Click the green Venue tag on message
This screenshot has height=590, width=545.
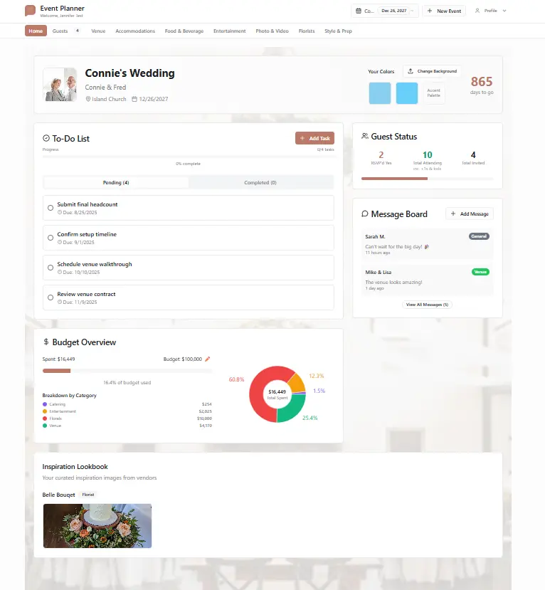480,272
